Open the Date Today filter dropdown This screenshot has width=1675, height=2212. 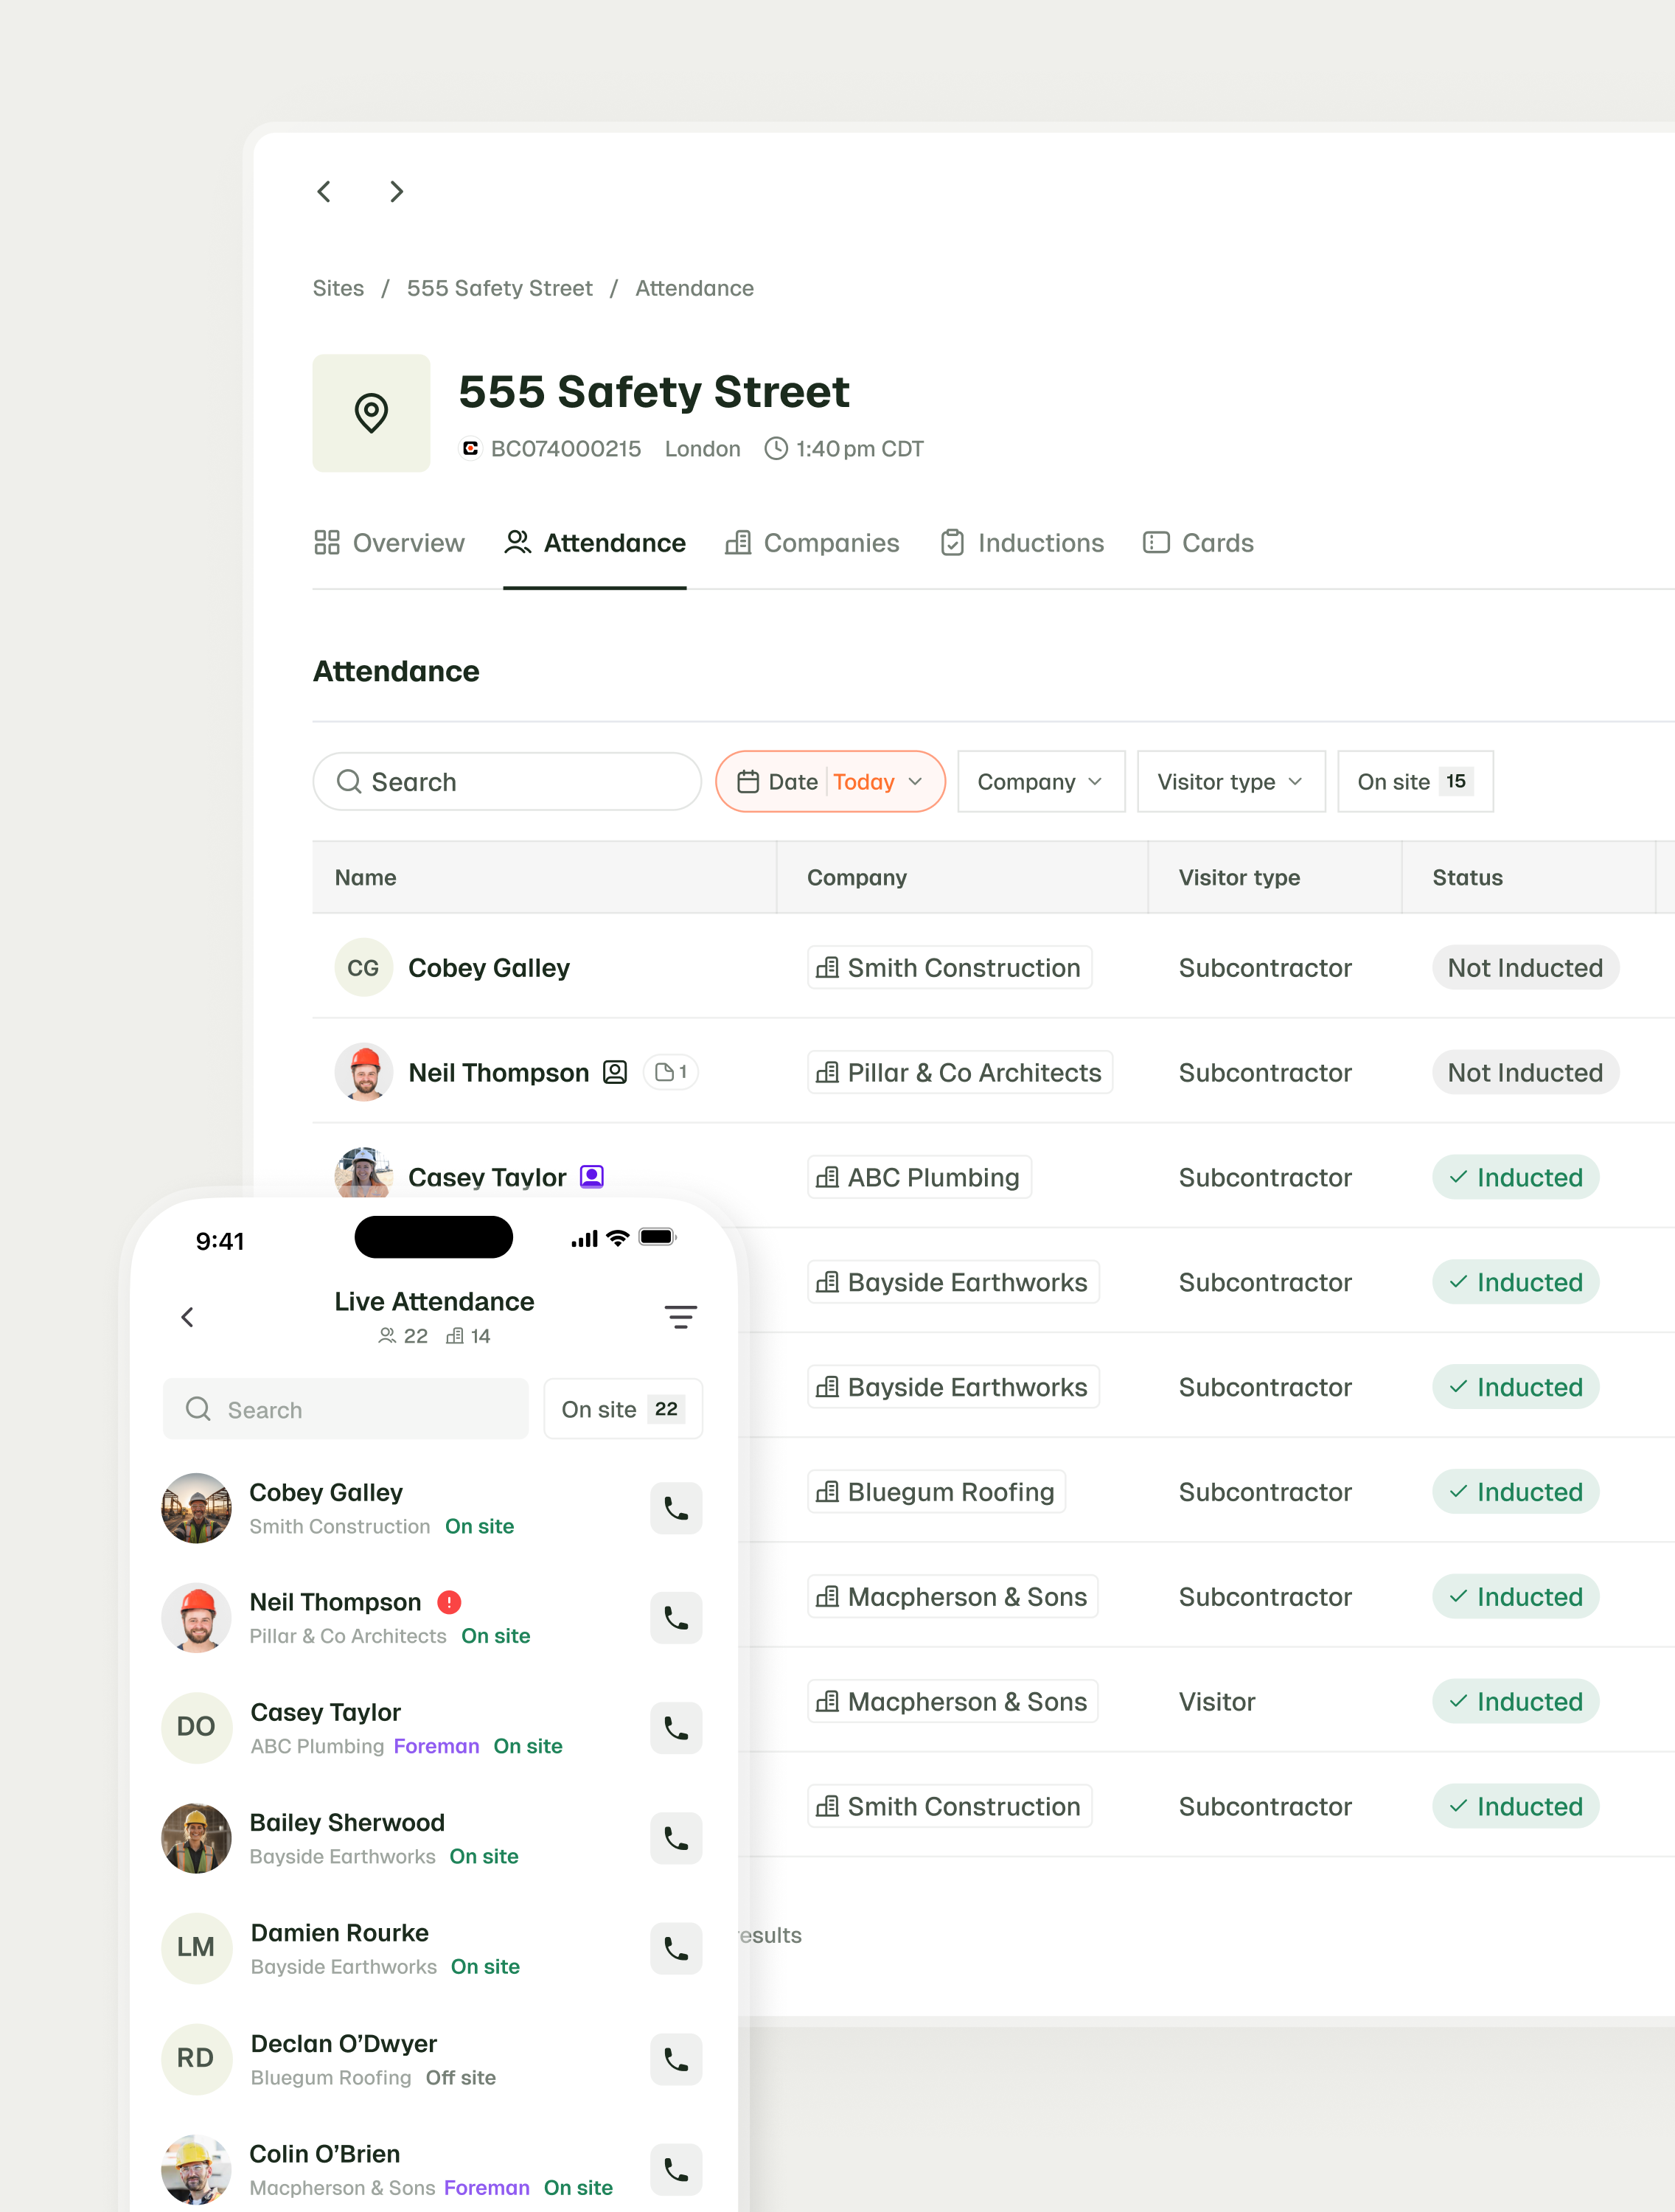830,781
